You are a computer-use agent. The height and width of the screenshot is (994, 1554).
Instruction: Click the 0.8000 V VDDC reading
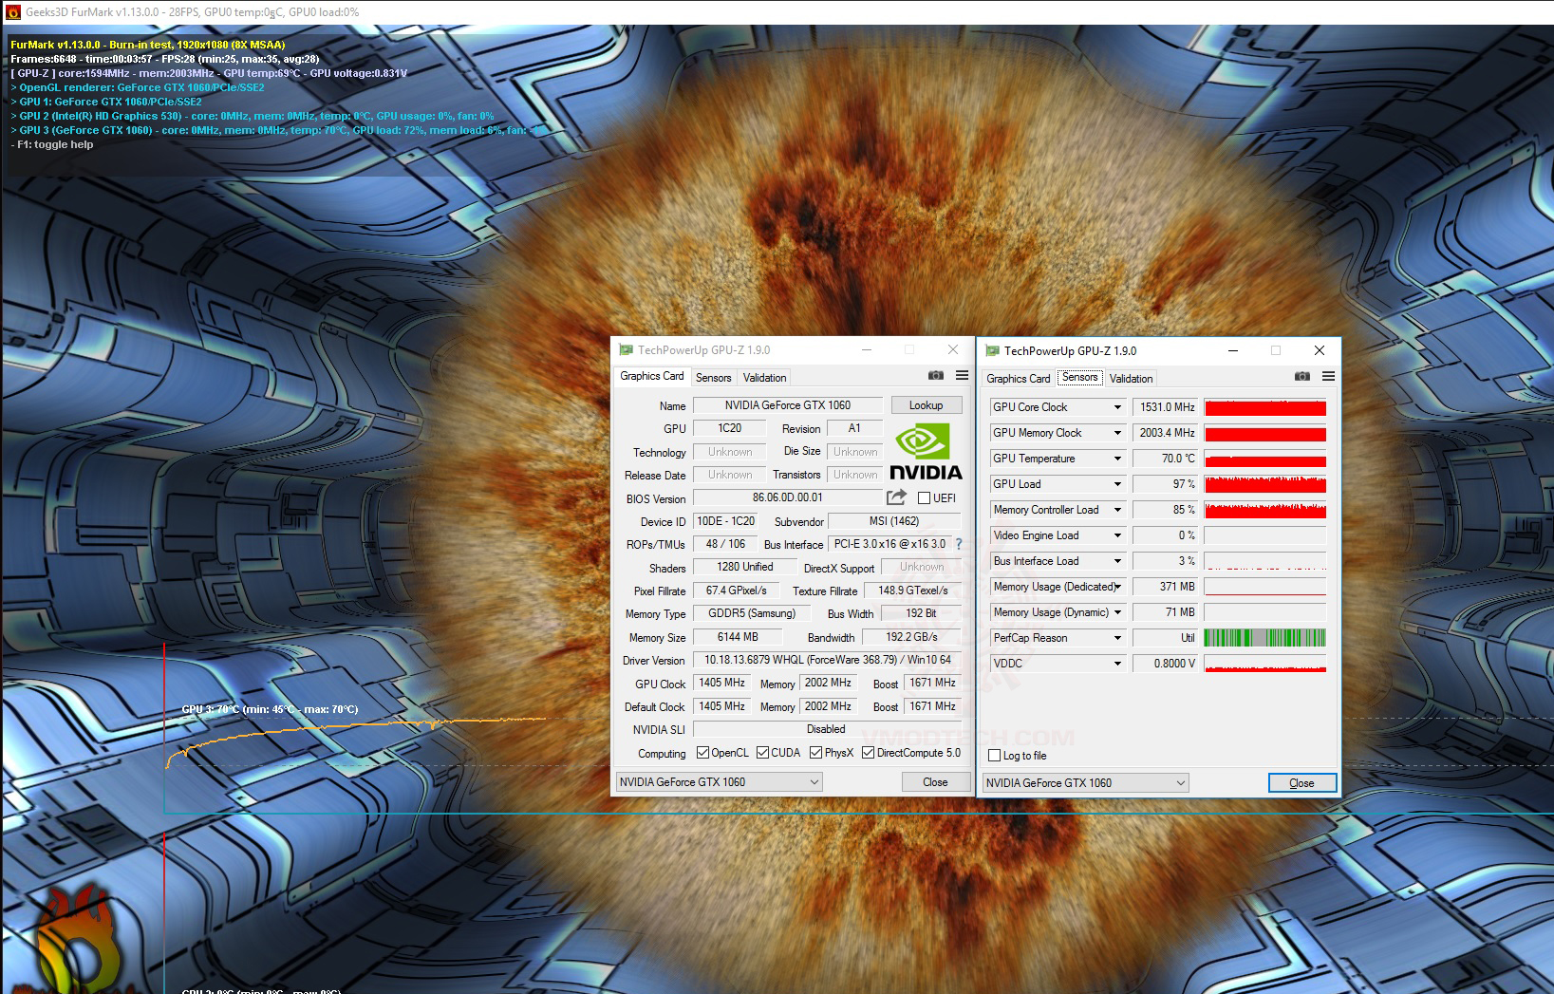(x=1167, y=664)
